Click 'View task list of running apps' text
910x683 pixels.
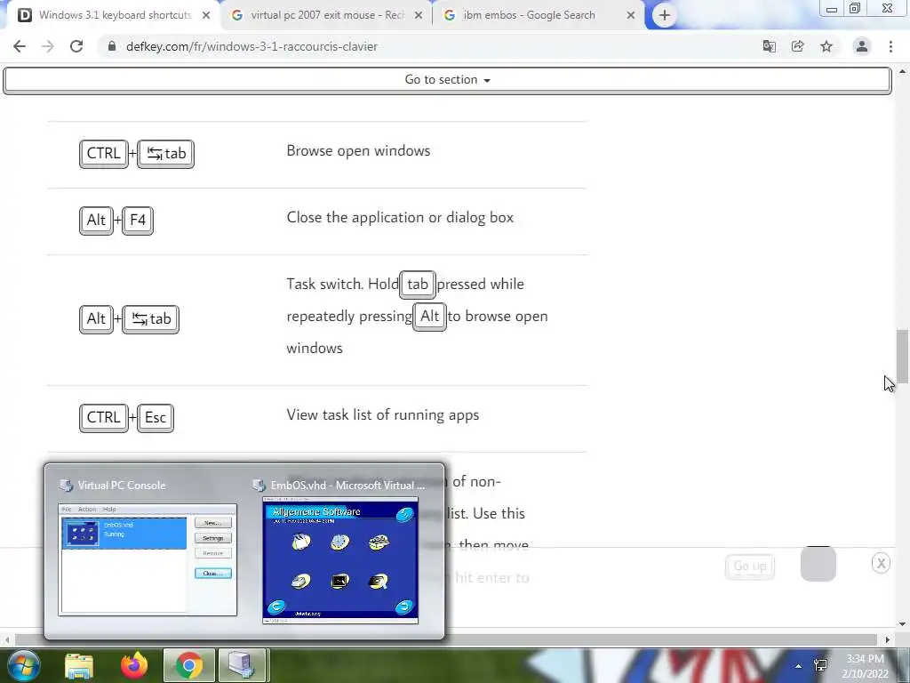pos(383,415)
